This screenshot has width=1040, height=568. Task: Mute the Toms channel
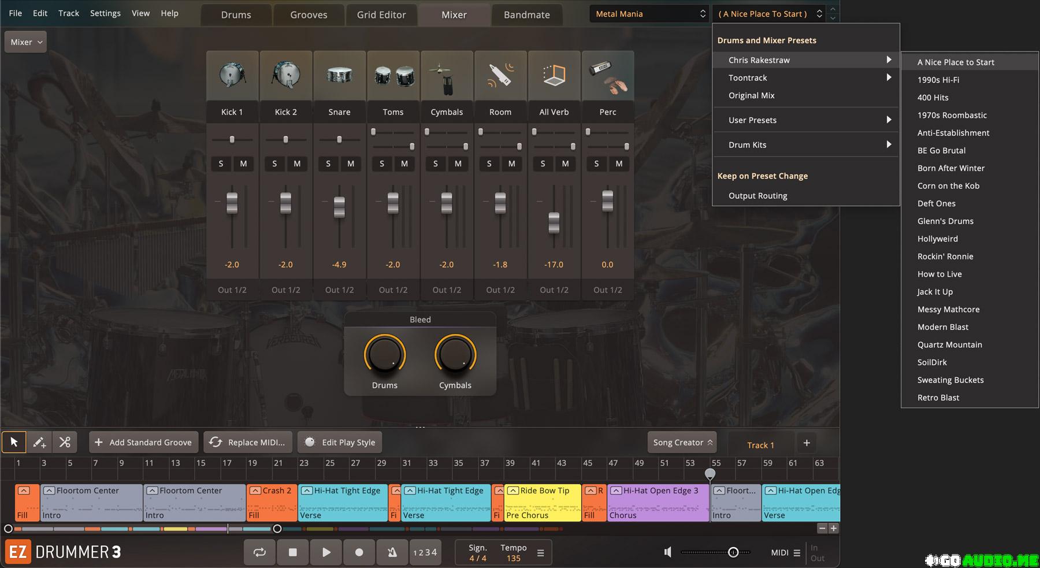(404, 164)
